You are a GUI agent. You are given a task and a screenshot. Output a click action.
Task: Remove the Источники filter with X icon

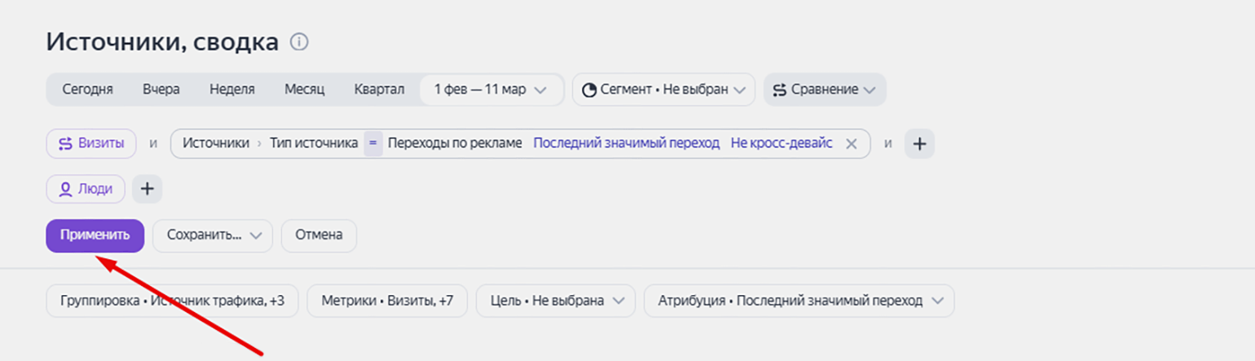point(851,143)
